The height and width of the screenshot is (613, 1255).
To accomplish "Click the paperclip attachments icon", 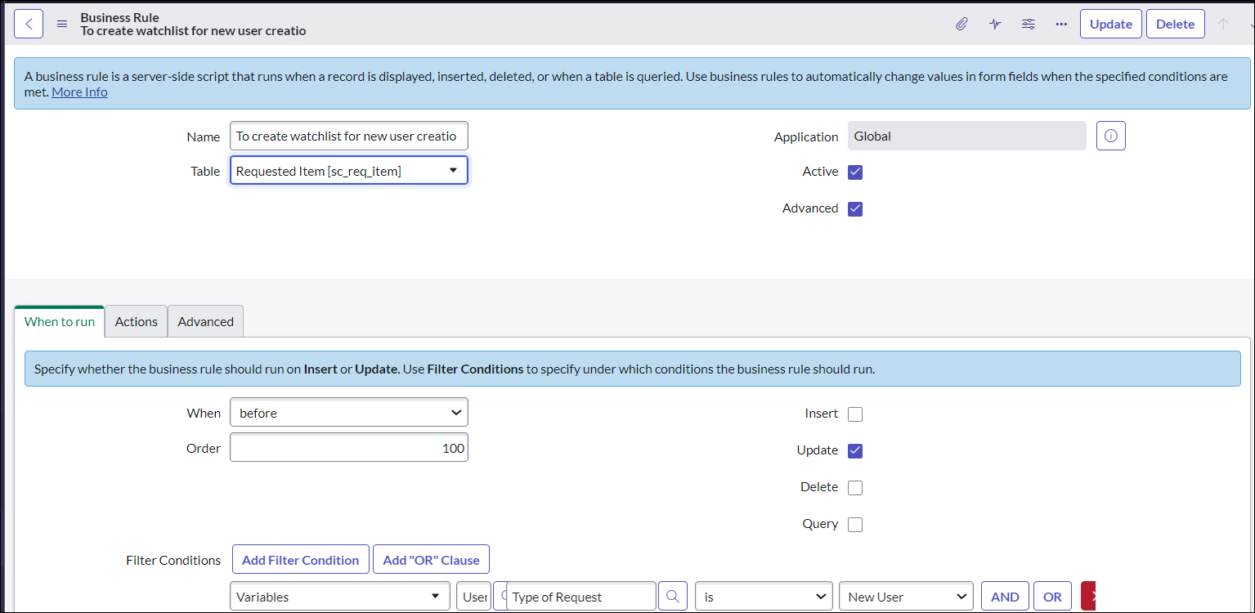I will pyautogui.click(x=961, y=24).
